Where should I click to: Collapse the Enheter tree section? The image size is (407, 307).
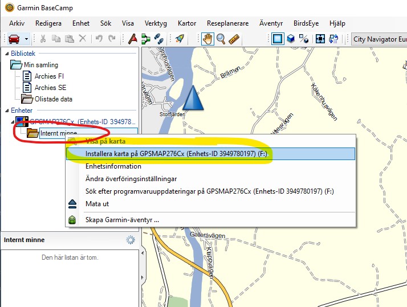tap(6, 110)
